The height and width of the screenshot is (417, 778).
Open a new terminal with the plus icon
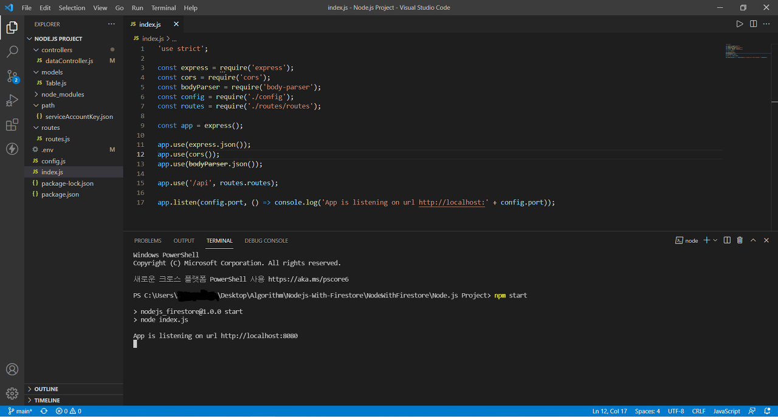705,240
